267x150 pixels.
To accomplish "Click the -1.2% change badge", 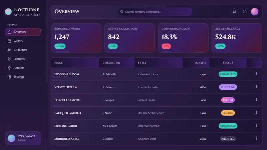I will click(166, 46).
